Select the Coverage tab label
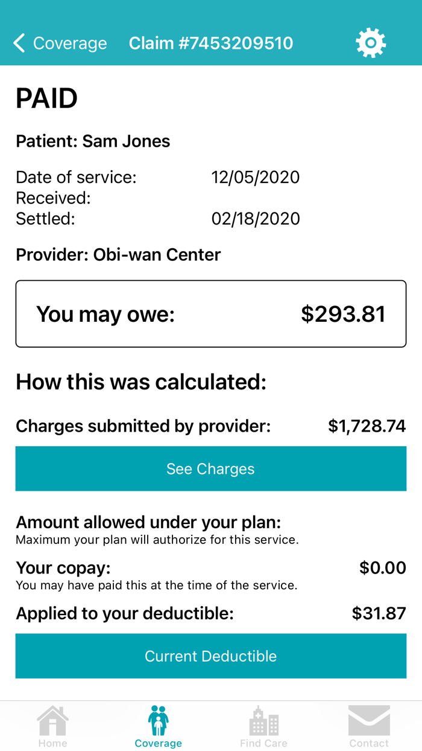The image size is (422, 751). [158, 743]
